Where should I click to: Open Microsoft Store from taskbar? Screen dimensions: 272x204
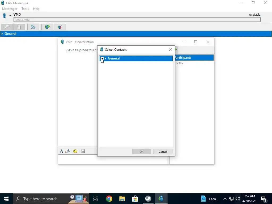pyautogui.click(x=135, y=199)
